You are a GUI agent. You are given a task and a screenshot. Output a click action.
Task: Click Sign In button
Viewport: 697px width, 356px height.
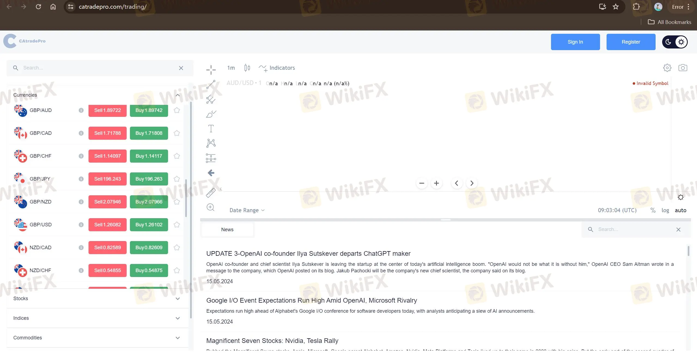(575, 42)
